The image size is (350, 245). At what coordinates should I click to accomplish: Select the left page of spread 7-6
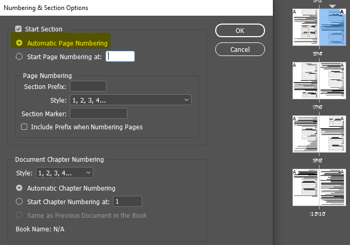pyautogui.click(x=306, y=81)
